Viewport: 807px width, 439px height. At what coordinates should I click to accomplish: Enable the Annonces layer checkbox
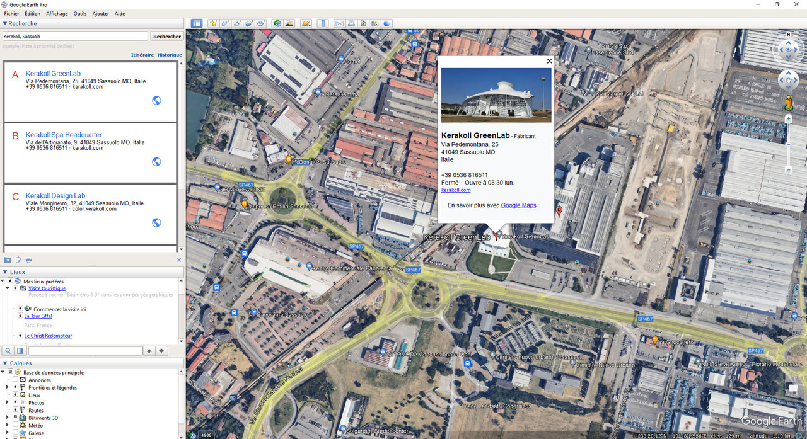pos(15,380)
